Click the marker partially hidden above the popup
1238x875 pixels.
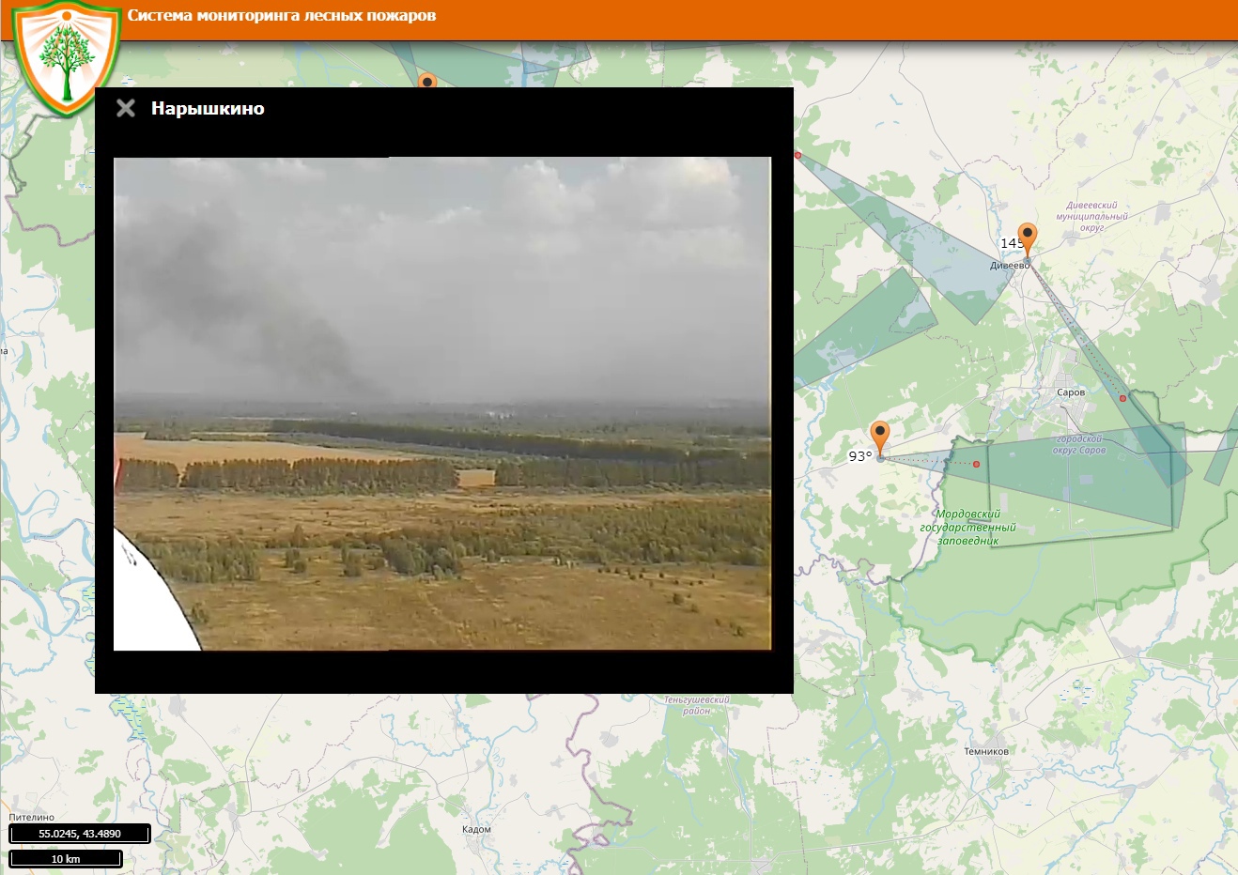(x=427, y=82)
